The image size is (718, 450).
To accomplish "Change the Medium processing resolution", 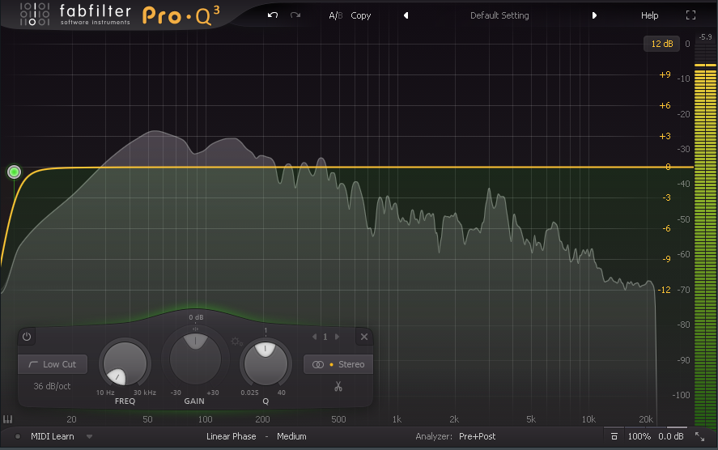I will click(x=291, y=436).
